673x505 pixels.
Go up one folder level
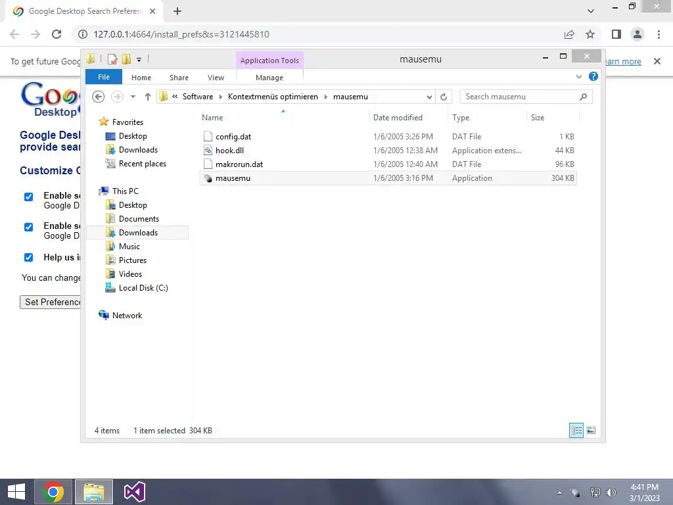[148, 97]
